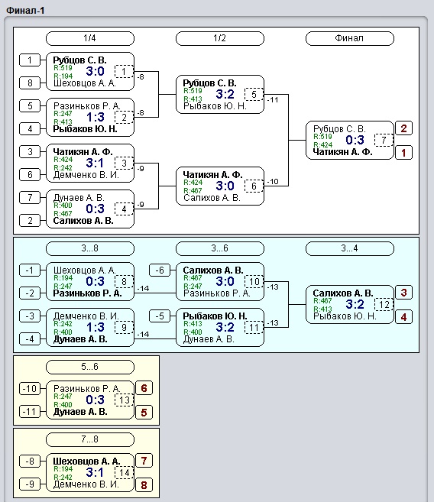The height and width of the screenshot is (502, 434).
Task: Open match number 7 in the final
Action: [x=384, y=141]
